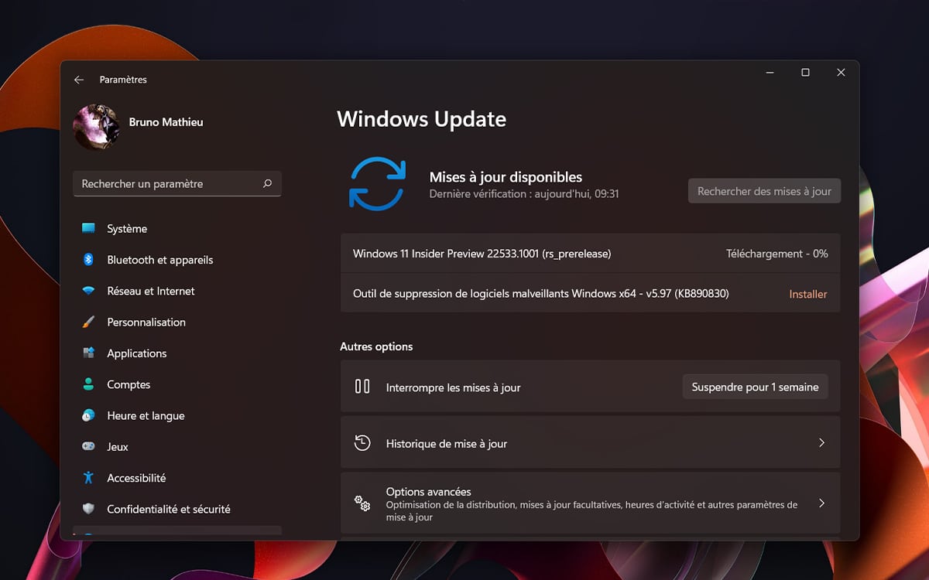The width and height of the screenshot is (929, 580).
Task: Click the Réseau et Internet wifi icon
Action: point(88,292)
